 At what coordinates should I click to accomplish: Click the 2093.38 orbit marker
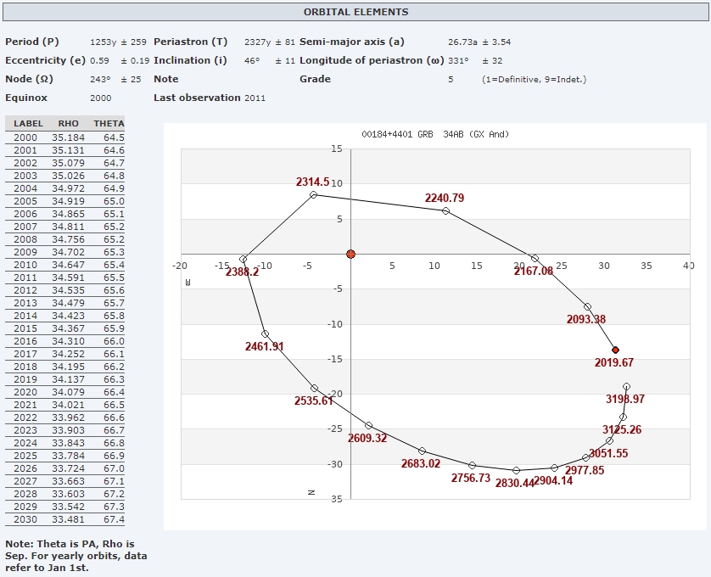[587, 306]
